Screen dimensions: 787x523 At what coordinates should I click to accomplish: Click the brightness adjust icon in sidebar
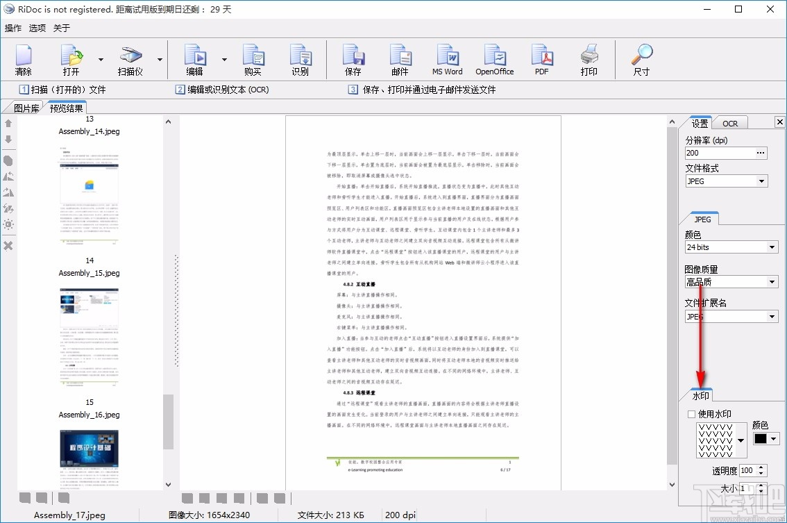(8, 224)
